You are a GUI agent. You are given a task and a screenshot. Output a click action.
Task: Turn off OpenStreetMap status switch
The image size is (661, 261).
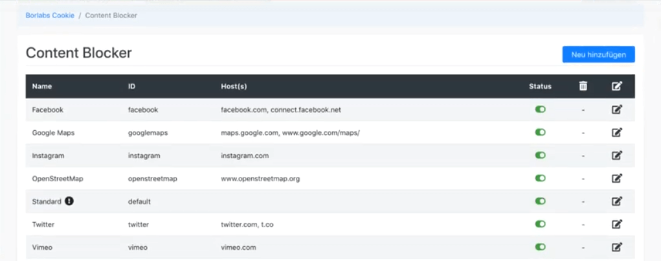click(540, 178)
